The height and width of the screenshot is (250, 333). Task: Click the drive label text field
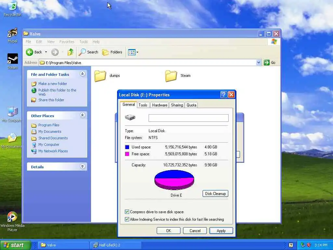click(x=189, y=118)
